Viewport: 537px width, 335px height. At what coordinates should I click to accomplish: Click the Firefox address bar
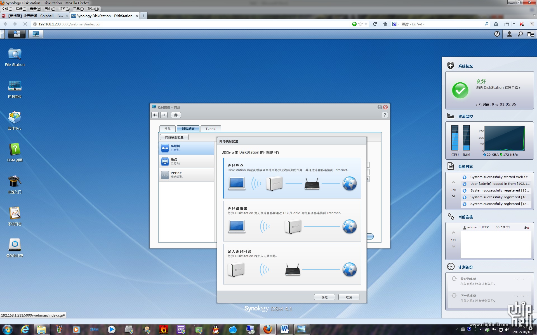[193, 24]
